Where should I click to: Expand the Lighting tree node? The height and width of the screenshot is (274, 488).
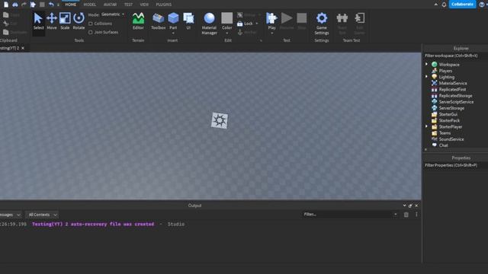(427, 77)
